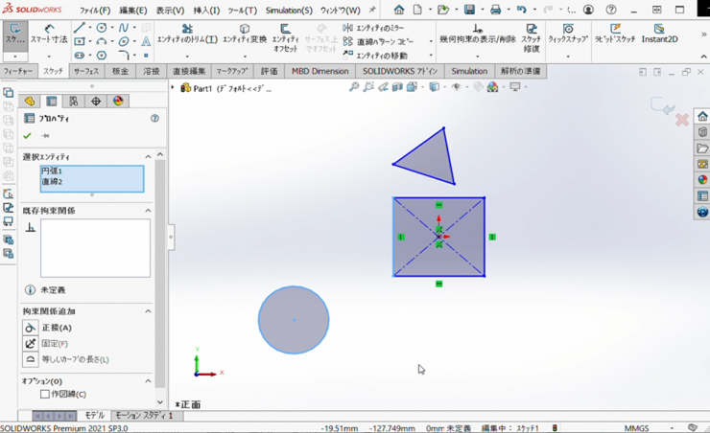Open Appearances task pane icon on right
The width and height of the screenshot is (710, 433).
702,179
